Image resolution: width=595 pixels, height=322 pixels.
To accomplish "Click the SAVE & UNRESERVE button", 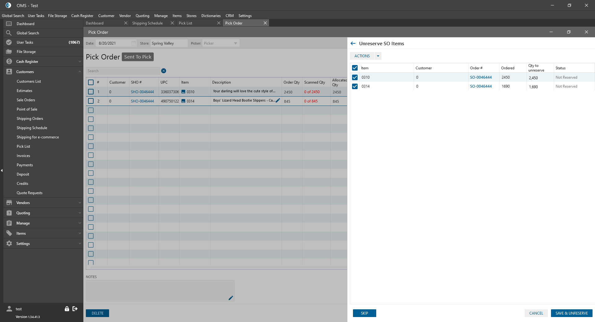I will 571,313.
